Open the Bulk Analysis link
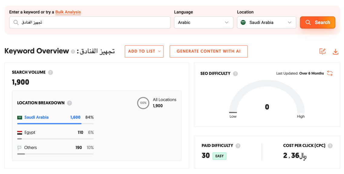The width and height of the screenshot is (344, 174). click(68, 12)
